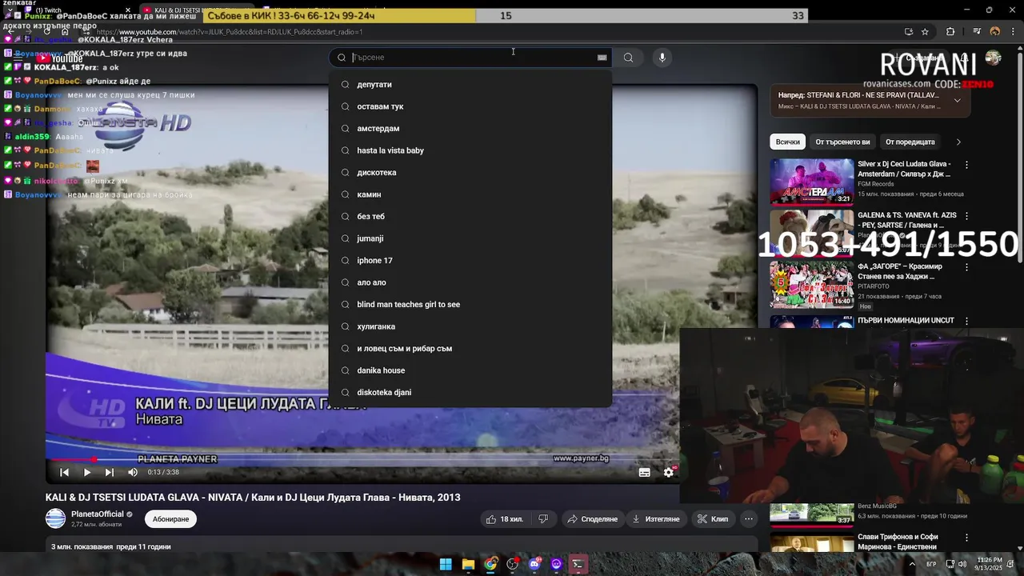Download the video with Изтегляне
The height and width of the screenshot is (576, 1024).
pyautogui.click(x=656, y=519)
